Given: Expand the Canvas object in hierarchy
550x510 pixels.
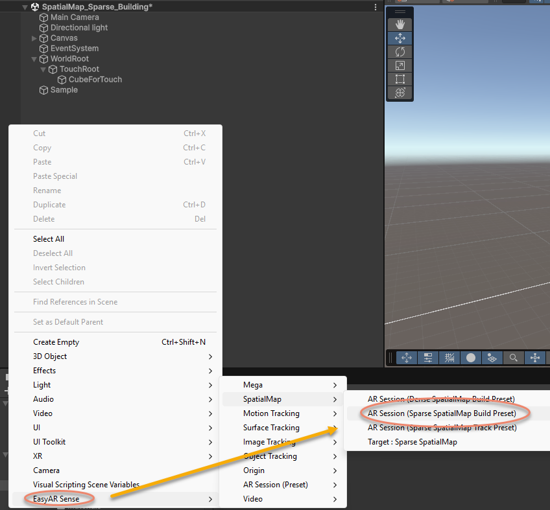Looking at the screenshot, I should point(34,38).
